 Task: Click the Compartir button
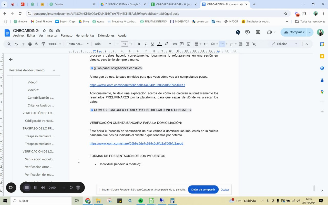(x=294, y=32)
